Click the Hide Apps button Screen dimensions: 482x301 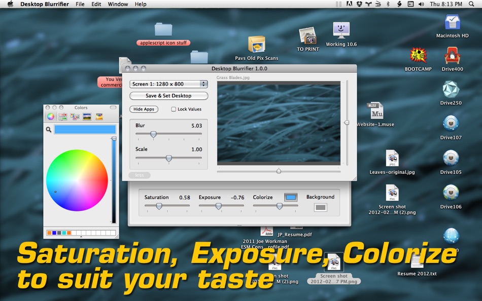click(x=144, y=109)
